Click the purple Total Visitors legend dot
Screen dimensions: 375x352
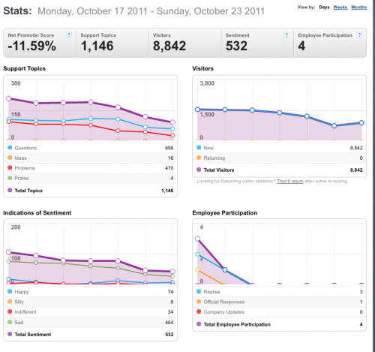pos(199,170)
